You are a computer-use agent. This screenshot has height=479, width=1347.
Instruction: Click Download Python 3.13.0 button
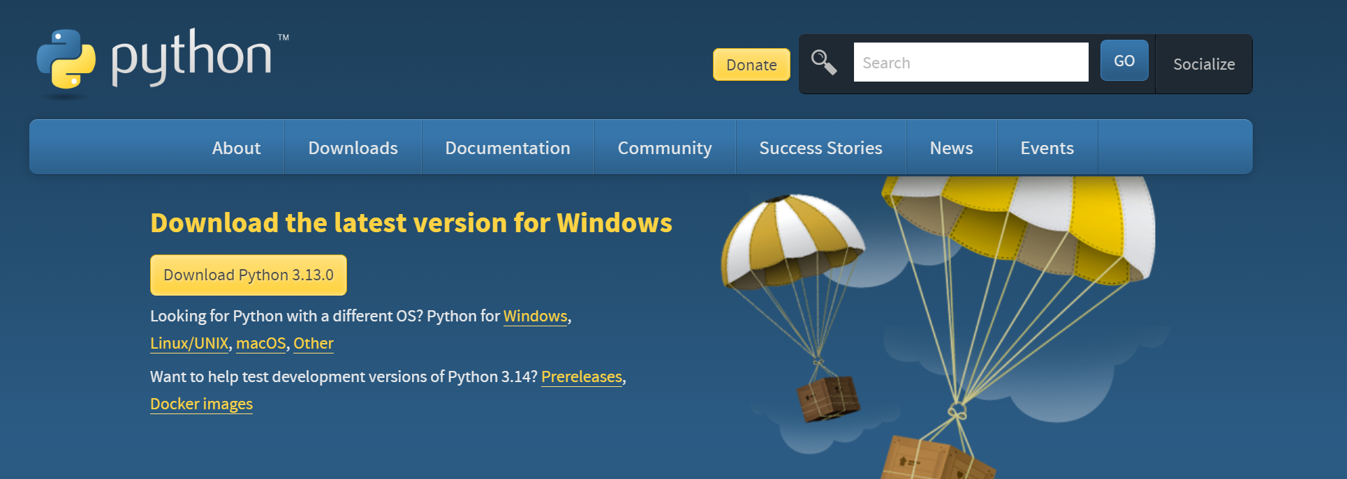pos(249,275)
